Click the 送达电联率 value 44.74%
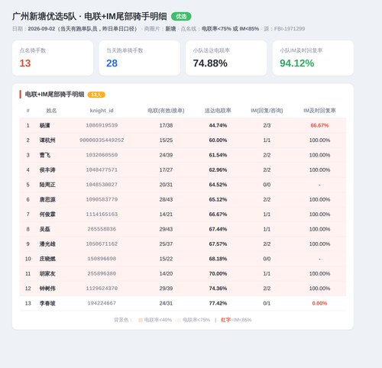Viewport: 382px width, 368px height. (x=218, y=125)
